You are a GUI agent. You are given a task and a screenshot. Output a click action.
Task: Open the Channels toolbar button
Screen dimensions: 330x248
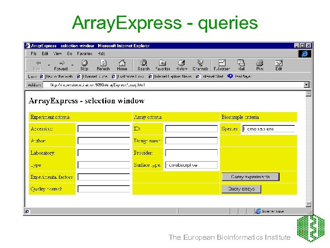(200, 65)
